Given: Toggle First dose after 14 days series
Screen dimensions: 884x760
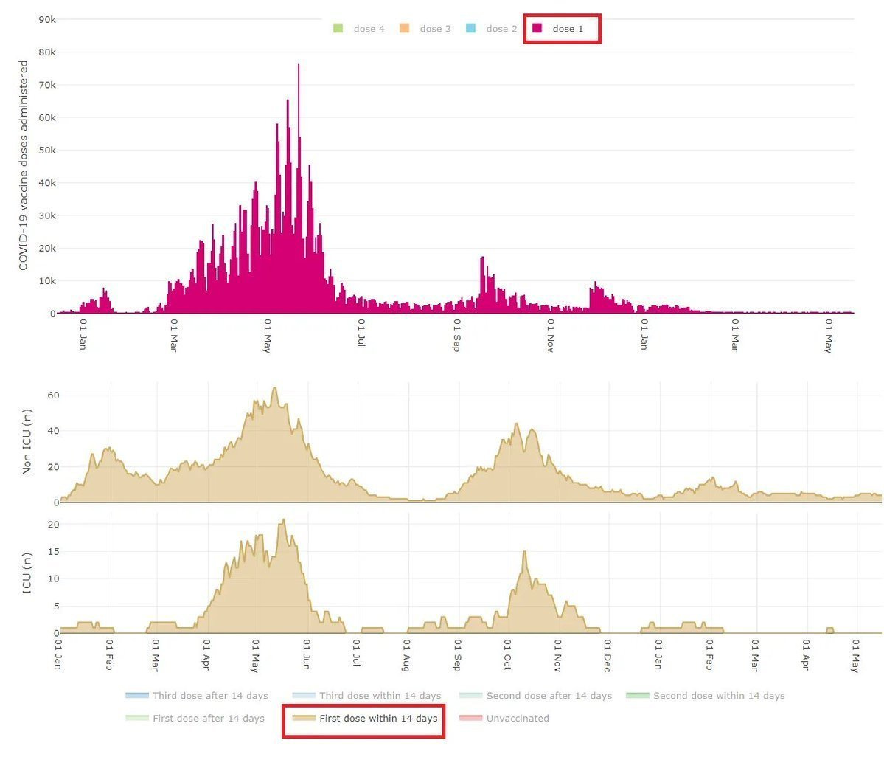Looking at the screenshot, I should (x=195, y=718).
